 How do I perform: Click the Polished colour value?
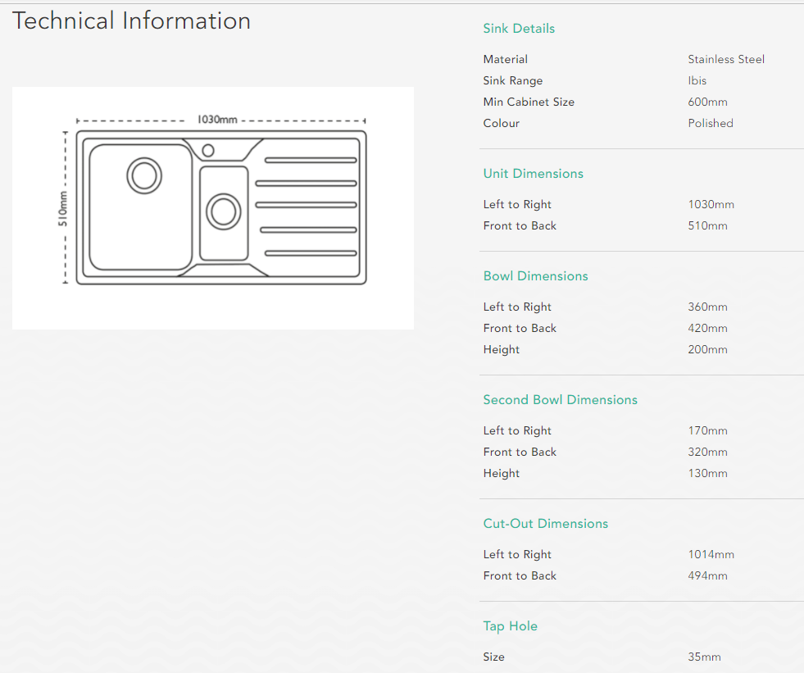tap(711, 124)
